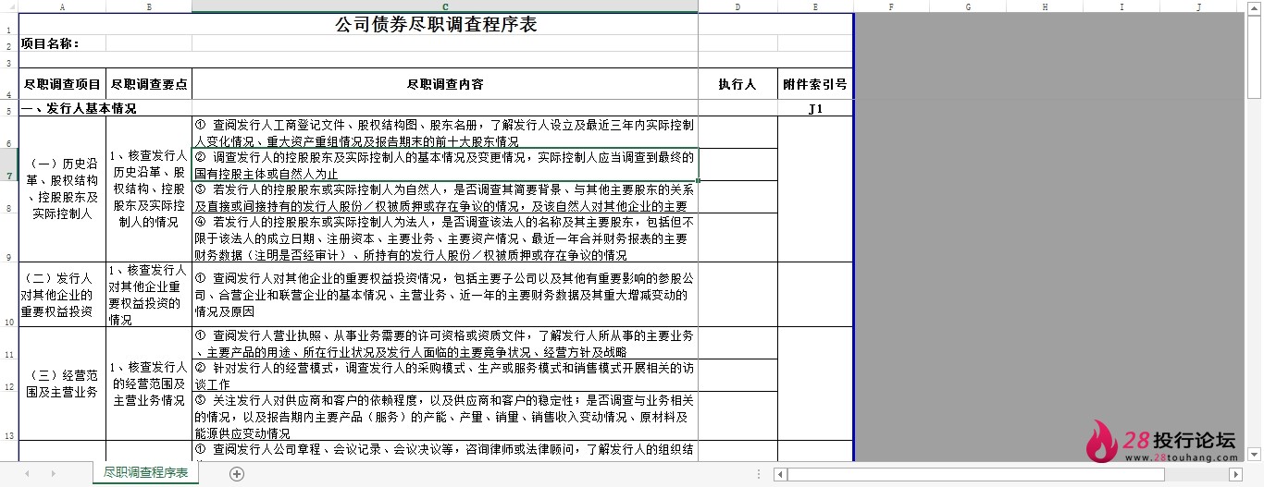The width and height of the screenshot is (1264, 487).
Task: Click the 项目名称： cell
Action: click(62, 43)
